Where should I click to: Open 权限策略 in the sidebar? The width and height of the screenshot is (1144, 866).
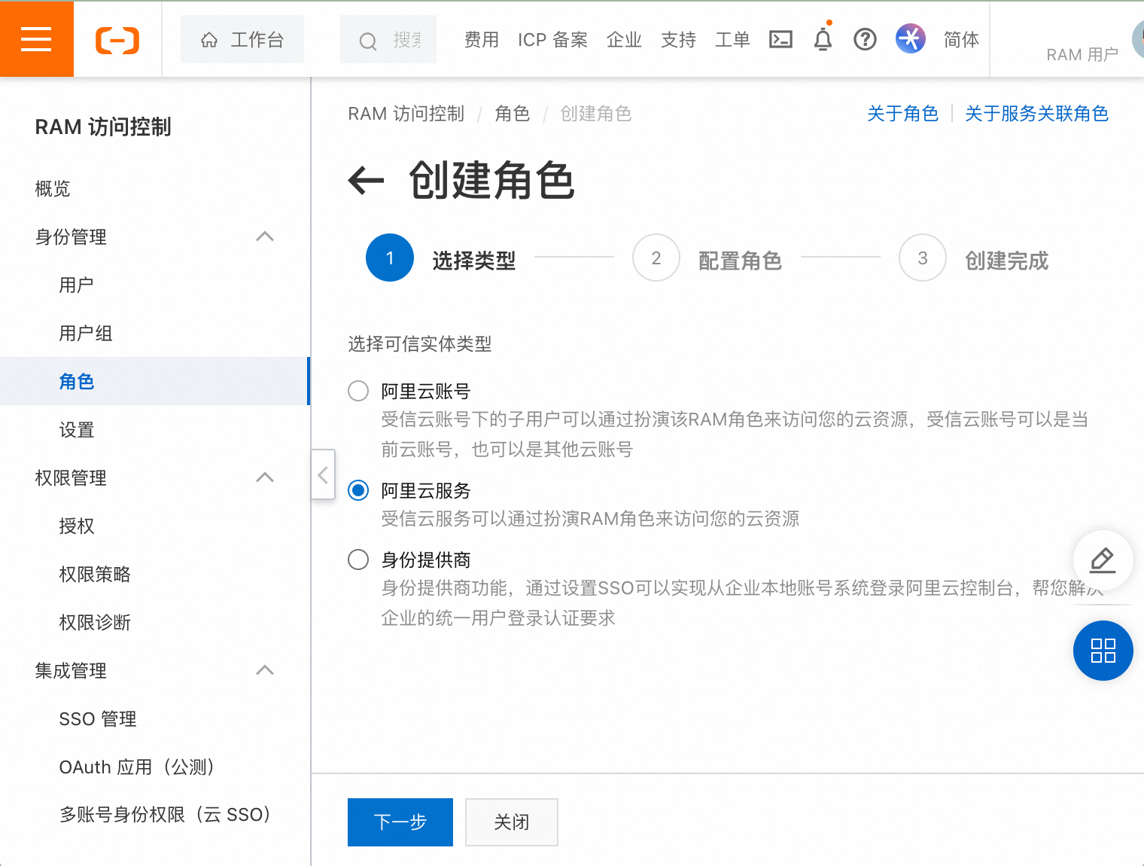pos(95,574)
